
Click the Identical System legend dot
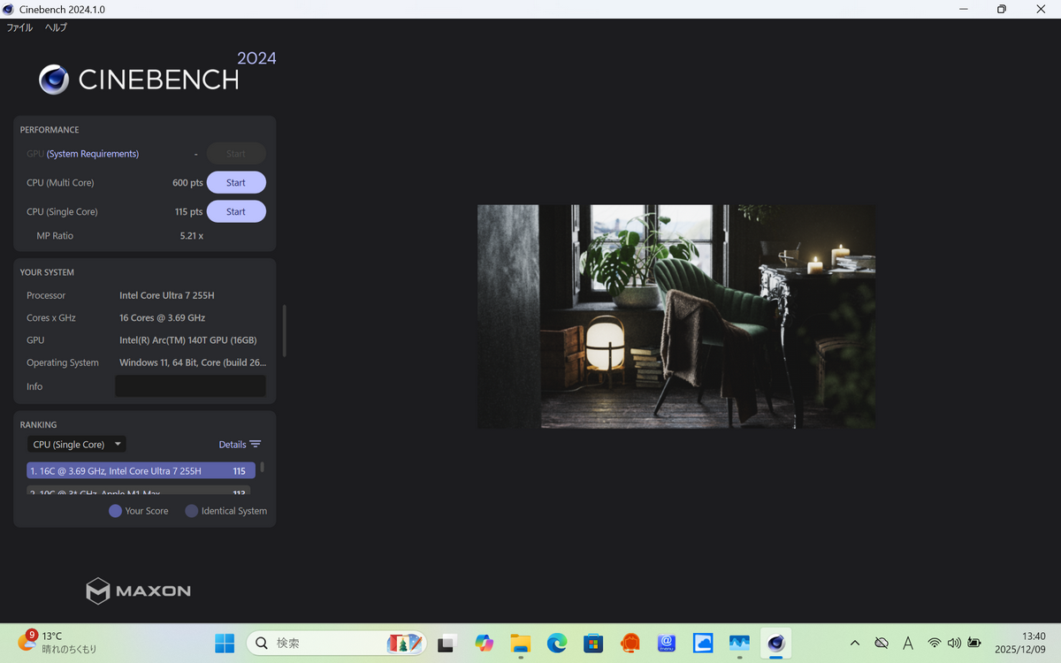tap(192, 511)
